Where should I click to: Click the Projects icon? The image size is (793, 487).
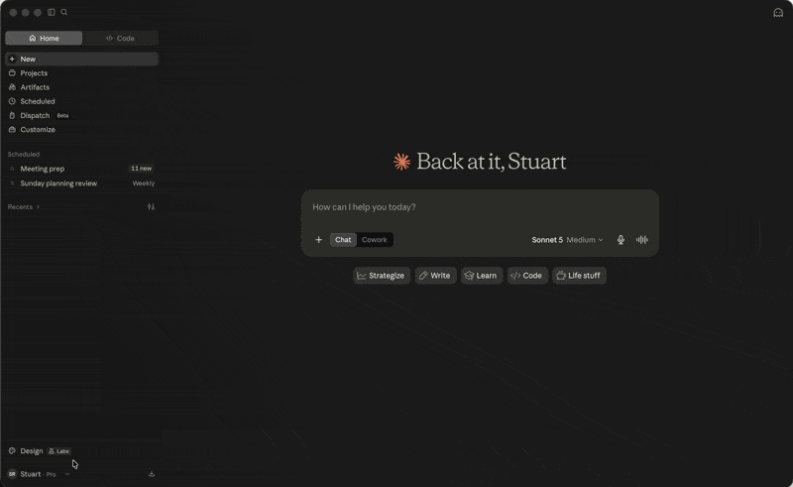coord(12,72)
